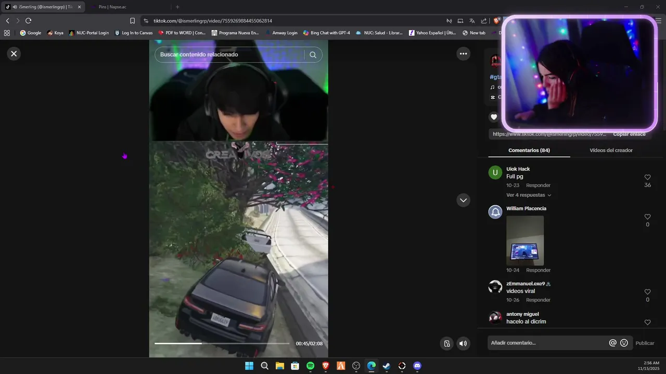Image resolution: width=666 pixels, height=374 pixels.
Task: Open the apps grid in bookmarks bar
Action: pos(7,33)
